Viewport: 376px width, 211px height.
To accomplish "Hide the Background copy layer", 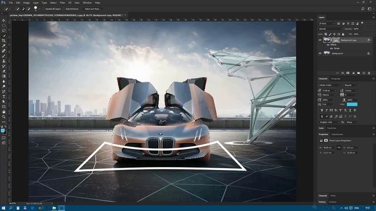I will pyautogui.click(x=320, y=40).
